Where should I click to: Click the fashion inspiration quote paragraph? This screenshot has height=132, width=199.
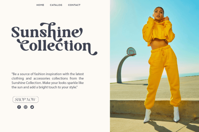(x=48, y=80)
